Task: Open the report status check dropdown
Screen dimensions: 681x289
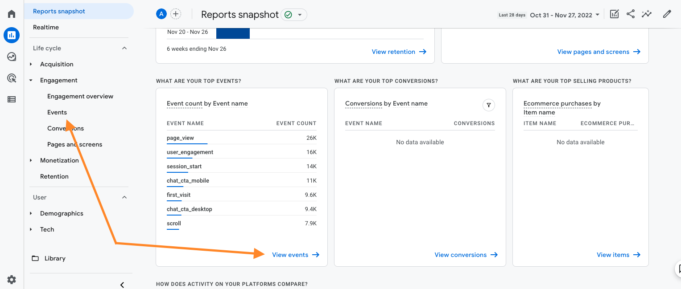Action: tap(294, 15)
